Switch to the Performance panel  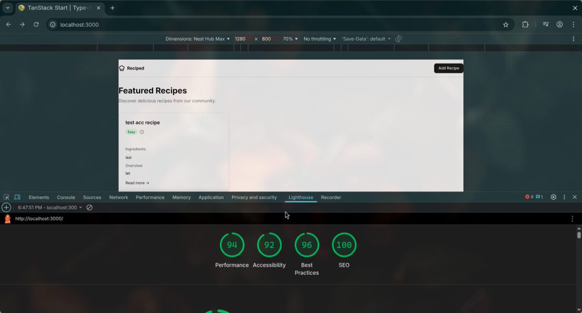tap(150, 198)
